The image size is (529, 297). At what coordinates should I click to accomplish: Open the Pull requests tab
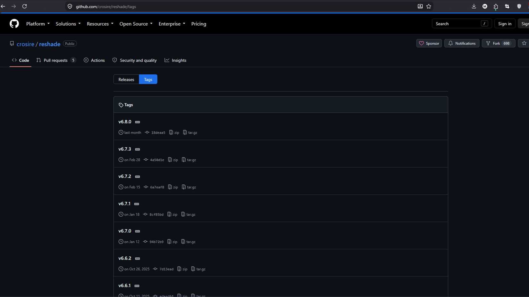[56, 60]
